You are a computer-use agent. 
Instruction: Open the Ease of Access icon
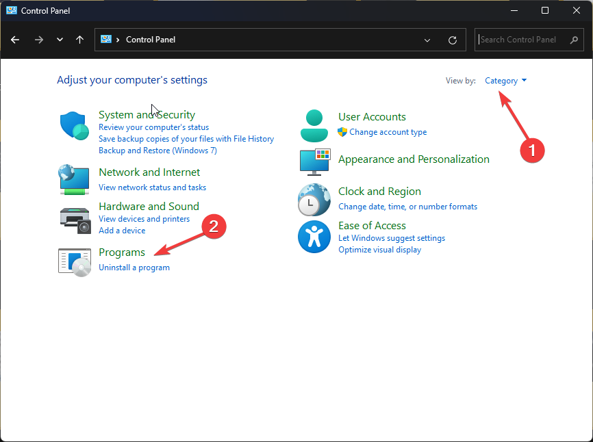click(314, 237)
